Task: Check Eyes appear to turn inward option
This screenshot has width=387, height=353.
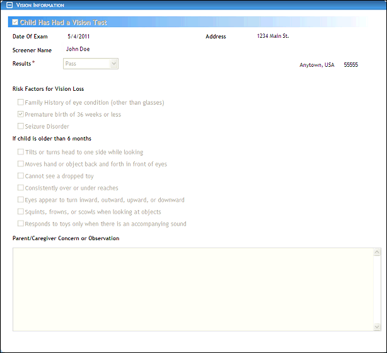Action: [21, 200]
